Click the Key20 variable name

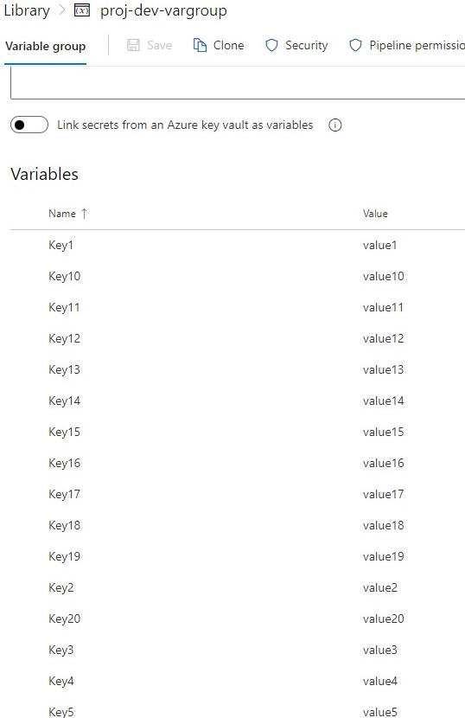tap(65, 619)
